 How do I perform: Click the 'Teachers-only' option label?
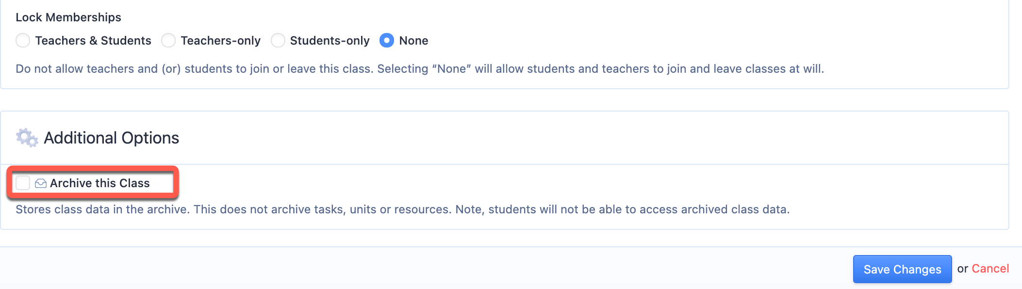point(221,41)
